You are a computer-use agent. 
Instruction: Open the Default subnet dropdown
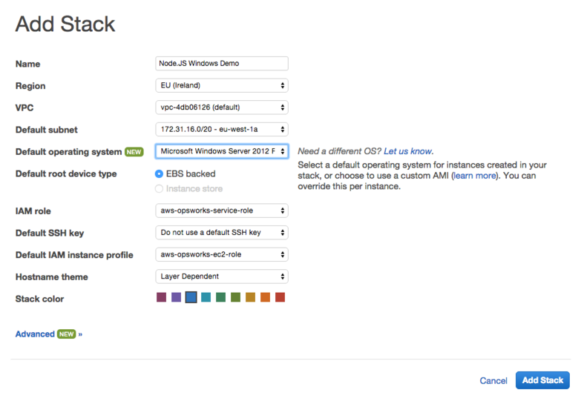pos(222,130)
